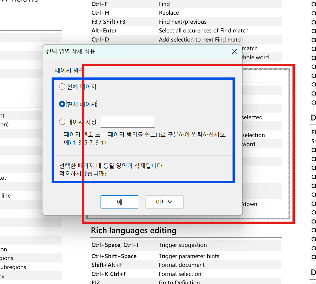The image size is (316, 284).
Task: Select the 현재 페이지 radio option
Action: pyautogui.click(x=77, y=104)
